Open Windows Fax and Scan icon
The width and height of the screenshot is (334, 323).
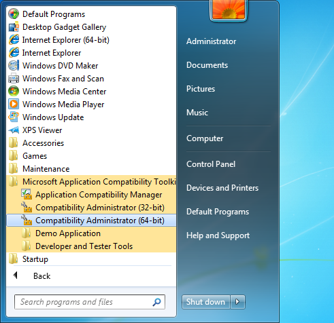(x=14, y=79)
